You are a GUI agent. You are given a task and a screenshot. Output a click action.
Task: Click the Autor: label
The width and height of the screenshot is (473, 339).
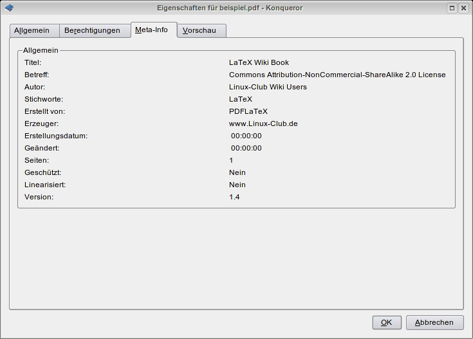click(35, 87)
